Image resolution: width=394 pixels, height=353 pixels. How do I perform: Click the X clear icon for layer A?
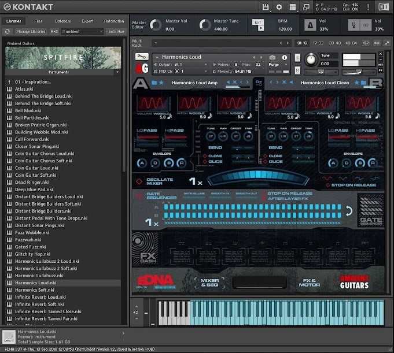[234, 82]
